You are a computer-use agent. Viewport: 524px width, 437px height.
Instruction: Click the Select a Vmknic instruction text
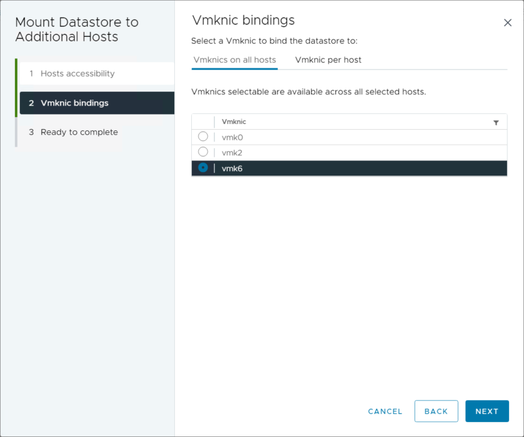point(274,41)
